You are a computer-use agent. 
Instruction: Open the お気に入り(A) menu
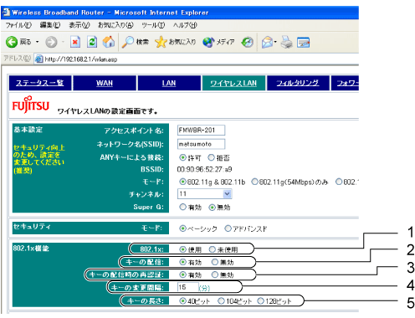[115, 25]
